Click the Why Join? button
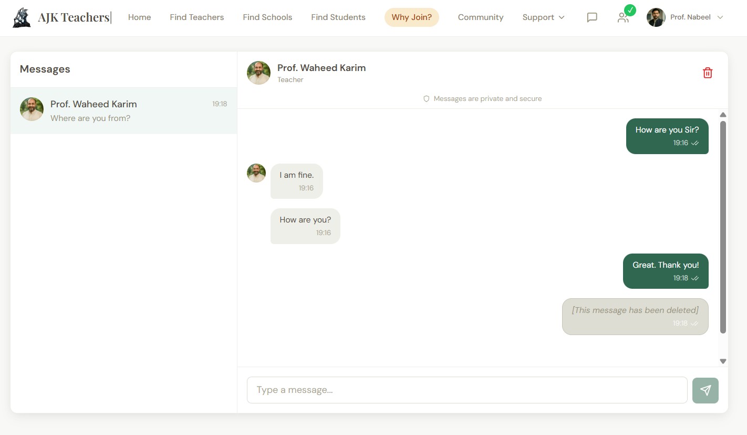This screenshot has height=435, width=747. coord(411,17)
